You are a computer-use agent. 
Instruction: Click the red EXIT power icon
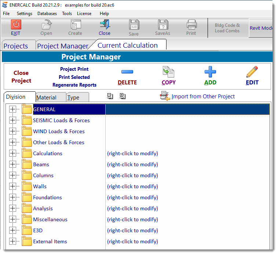[16, 25]
